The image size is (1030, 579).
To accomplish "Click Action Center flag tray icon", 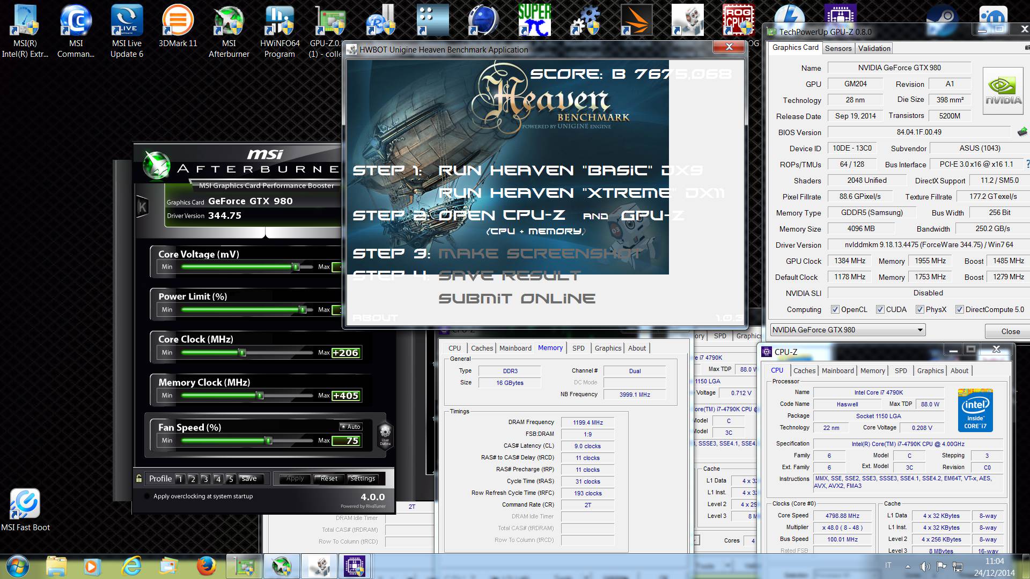I will coord(941,566).
